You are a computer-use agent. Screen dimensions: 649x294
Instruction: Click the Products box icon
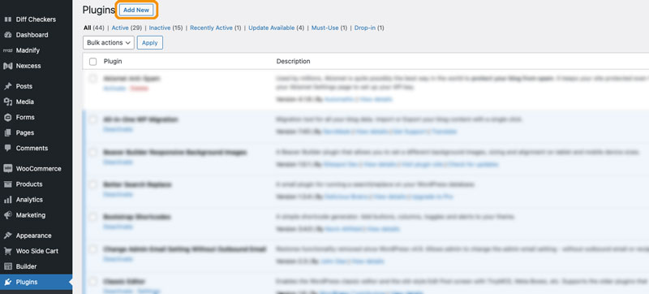point(7,184)
